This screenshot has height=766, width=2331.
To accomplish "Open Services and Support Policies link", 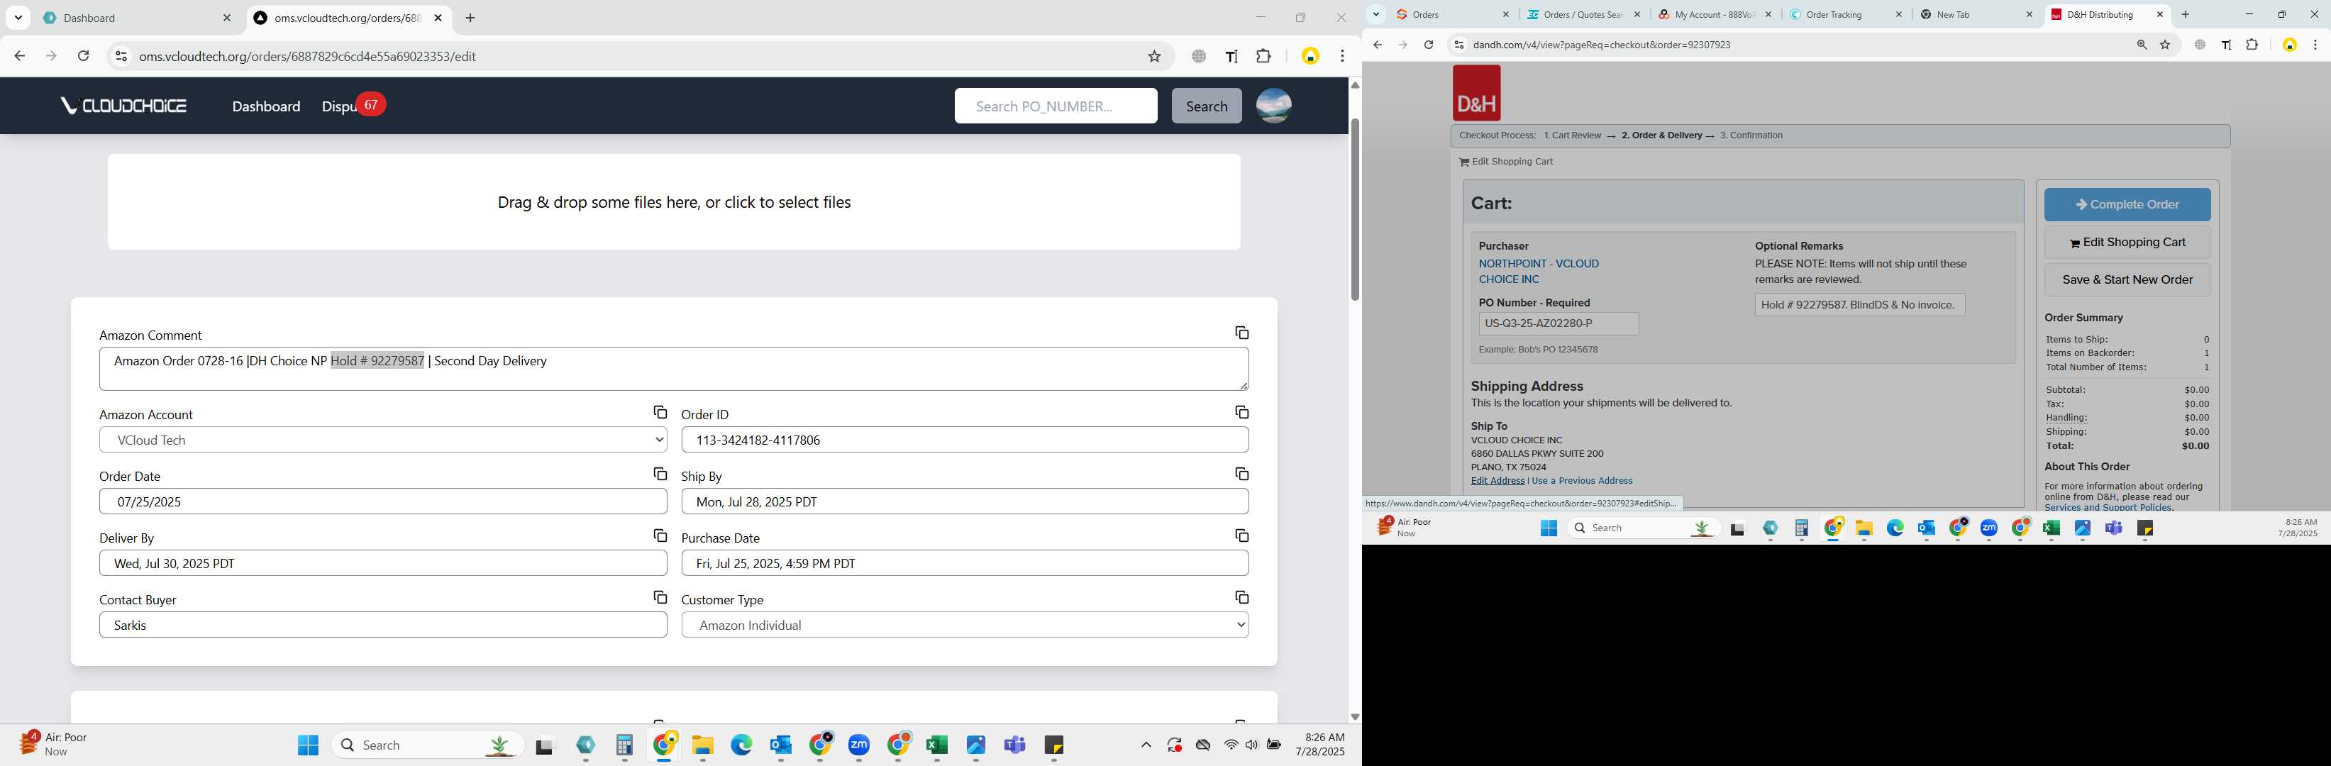I will (2108, 507).
